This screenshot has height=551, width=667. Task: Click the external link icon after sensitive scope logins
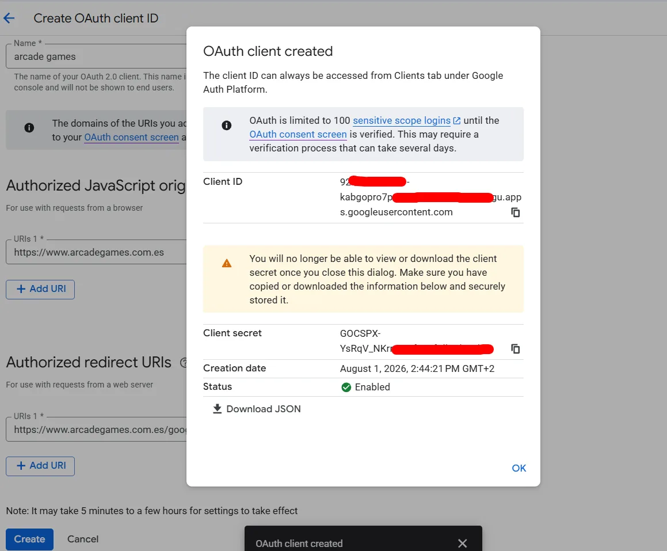pos(457,121)
